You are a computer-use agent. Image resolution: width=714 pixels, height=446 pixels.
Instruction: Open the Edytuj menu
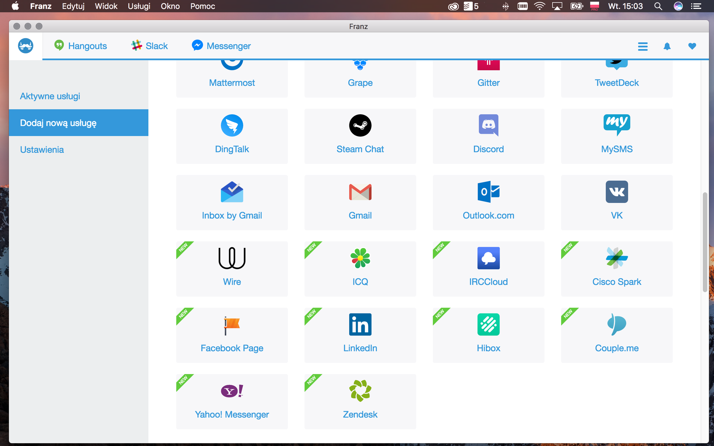(73, 6)
